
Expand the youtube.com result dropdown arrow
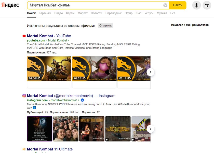(x=69, y=40)
